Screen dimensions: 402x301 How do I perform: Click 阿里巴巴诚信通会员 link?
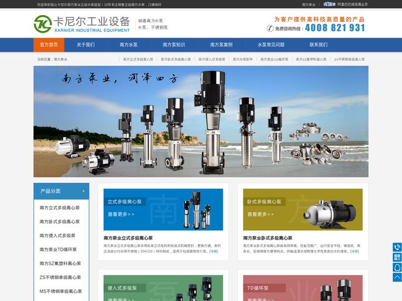[x=352, y=4]
